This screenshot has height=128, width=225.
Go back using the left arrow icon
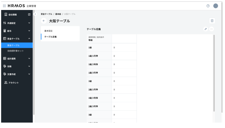coord(44,21)
